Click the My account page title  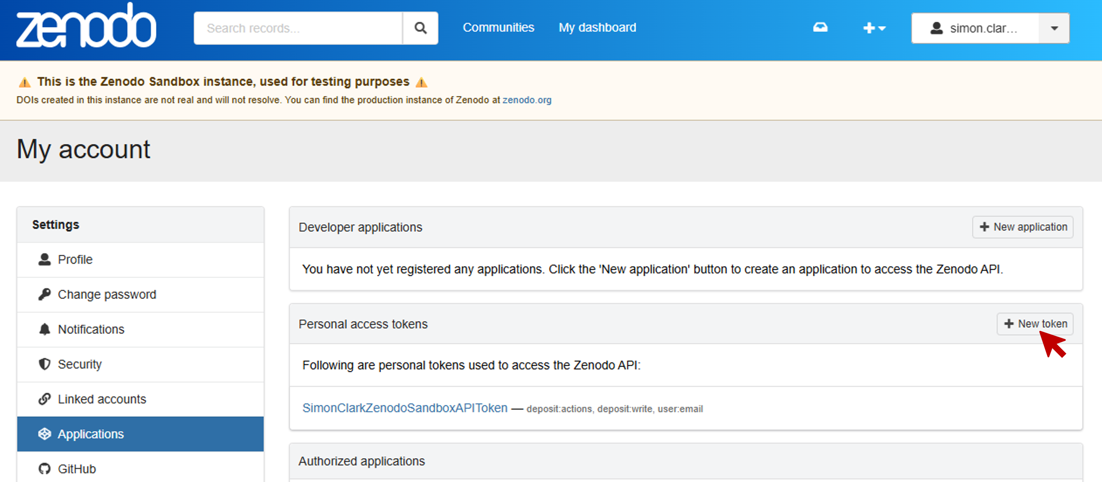[83, 149]
